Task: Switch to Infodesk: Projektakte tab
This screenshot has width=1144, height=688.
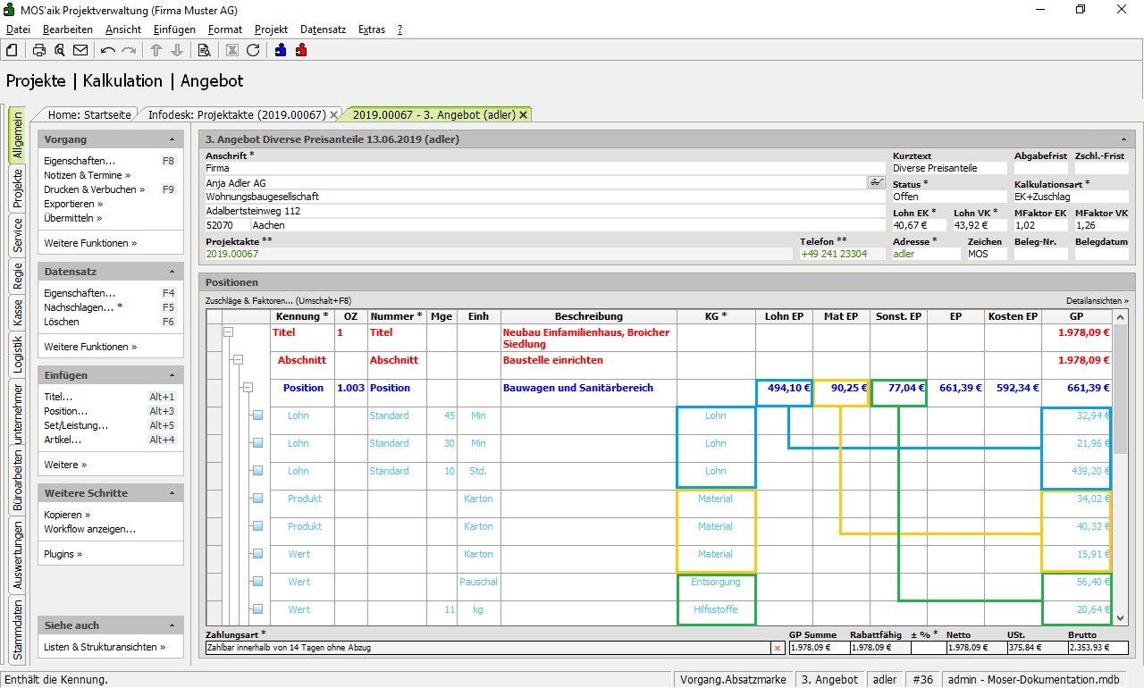Action: 236,114
